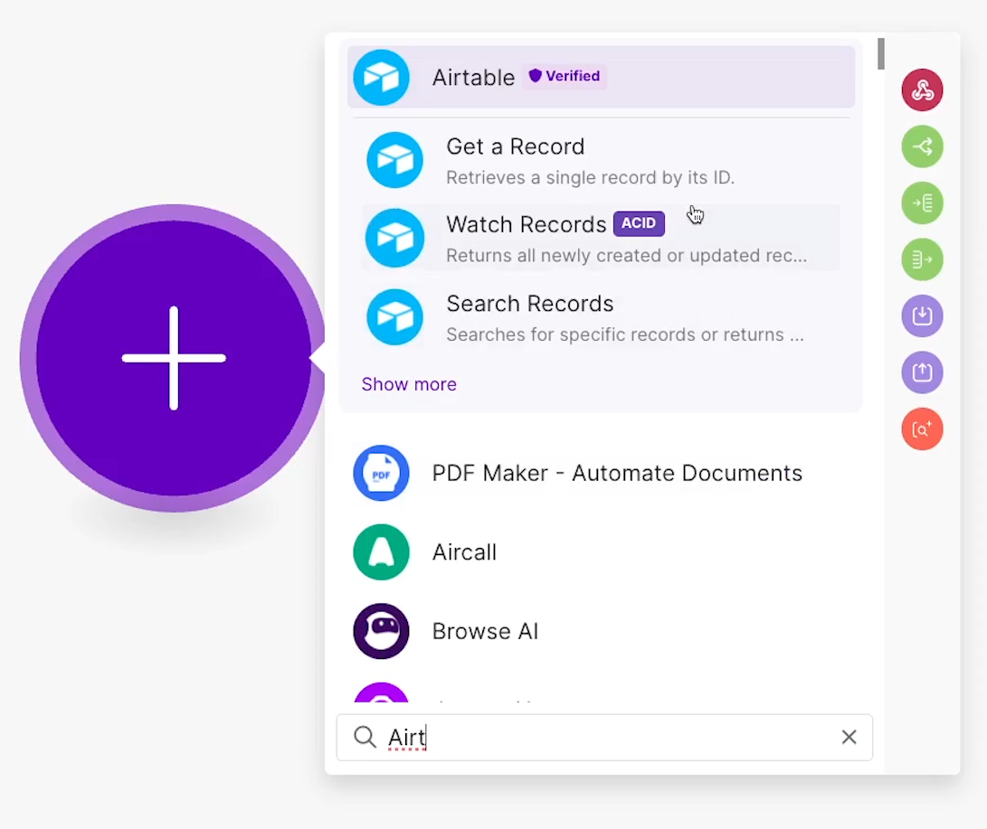Open the purple upload-style tool icon
Viewport: 987px width, 829px height.
point(922,372)
